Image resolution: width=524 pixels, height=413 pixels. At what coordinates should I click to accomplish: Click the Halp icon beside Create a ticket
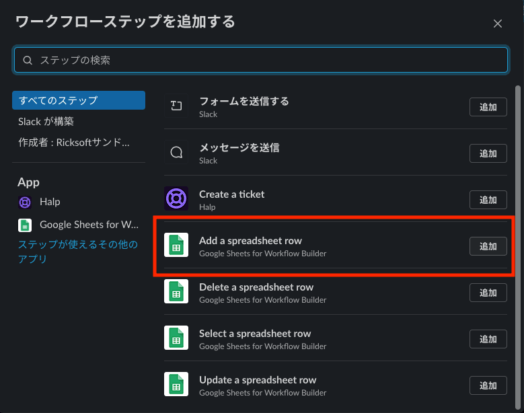(176, 198)
